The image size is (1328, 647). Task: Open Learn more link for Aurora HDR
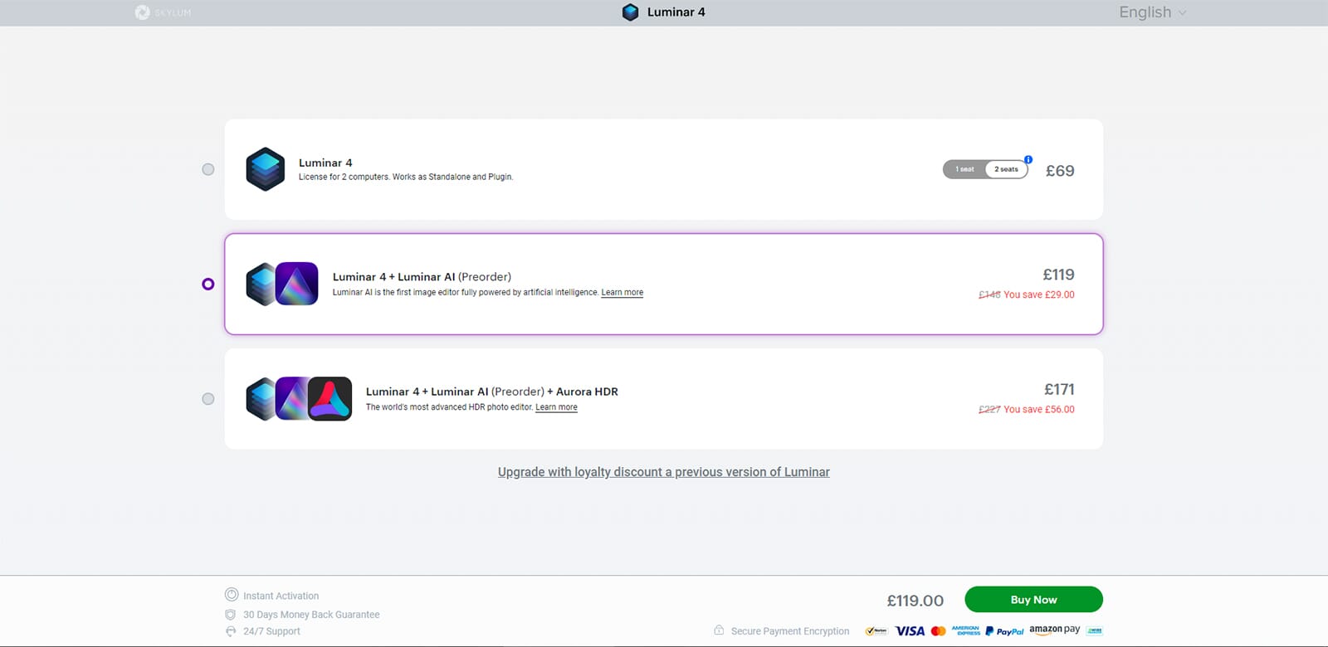(x=556, y=407)
